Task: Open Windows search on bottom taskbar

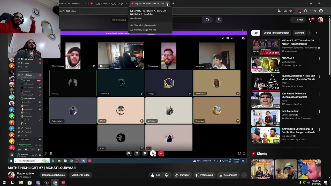Action: click(x=12, y=183)
